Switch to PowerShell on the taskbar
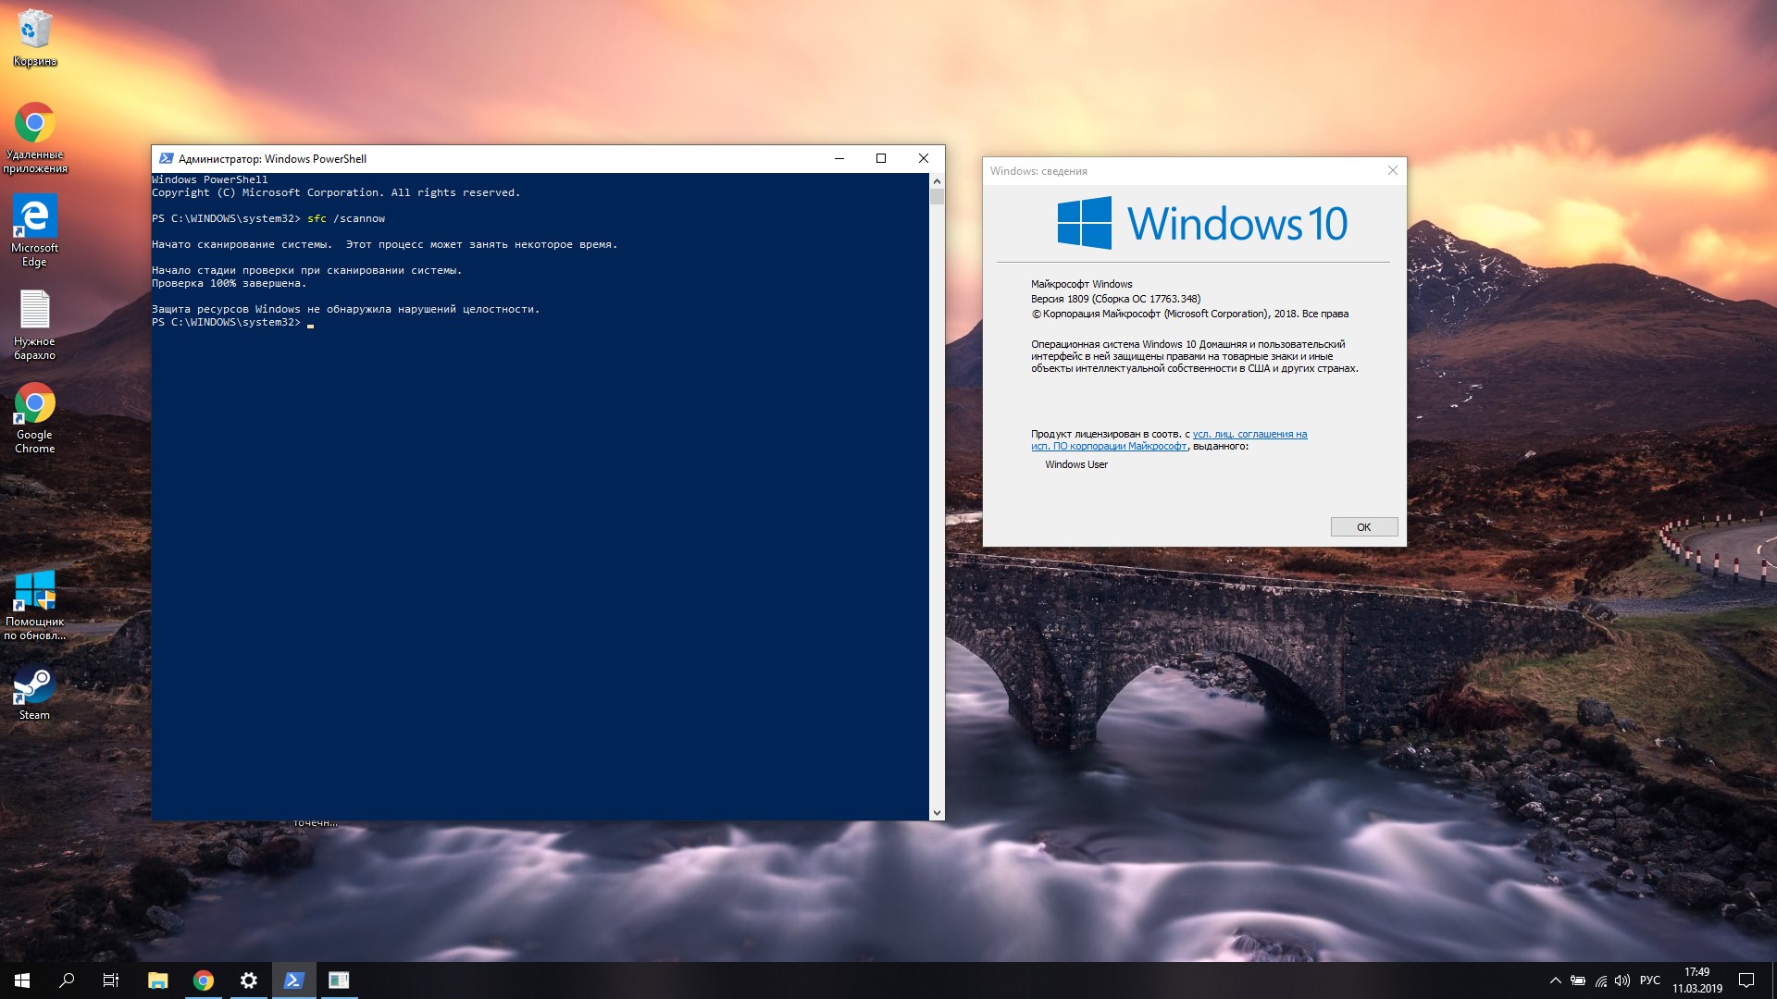Image resolution: width=1777 pixels, height=999 pixels. point(294,980)
